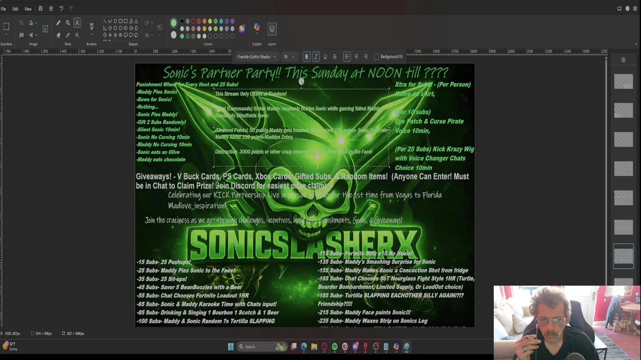
Task: Set text alignment to right
Action: tap(366, 56)
